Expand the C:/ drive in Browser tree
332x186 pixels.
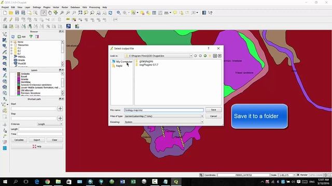click(11, 48)
